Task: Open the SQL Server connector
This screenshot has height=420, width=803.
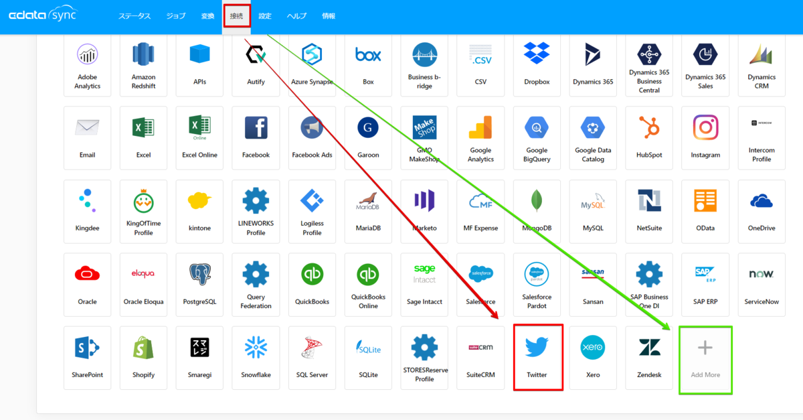Action: pos(313,358)
